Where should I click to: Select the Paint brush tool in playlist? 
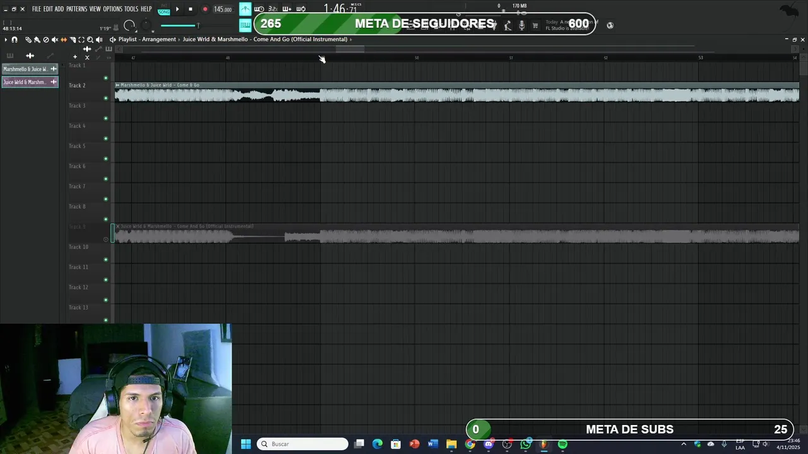point(37,40)
